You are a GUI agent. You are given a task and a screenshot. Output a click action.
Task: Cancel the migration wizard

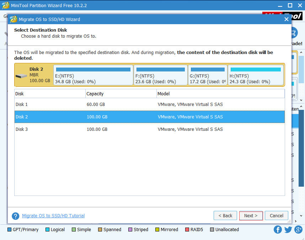point(277,216)
